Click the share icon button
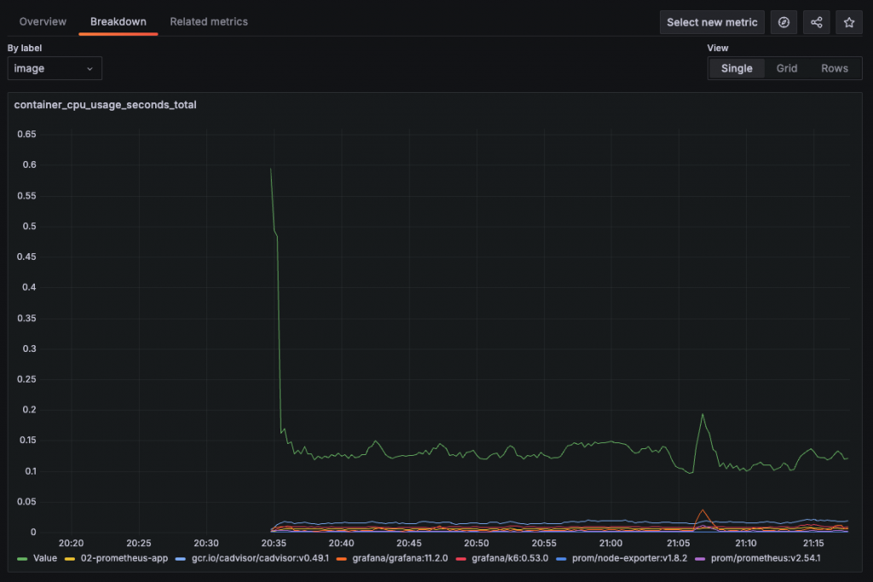This screenshot has width=873, height=582. pos(816,22)
